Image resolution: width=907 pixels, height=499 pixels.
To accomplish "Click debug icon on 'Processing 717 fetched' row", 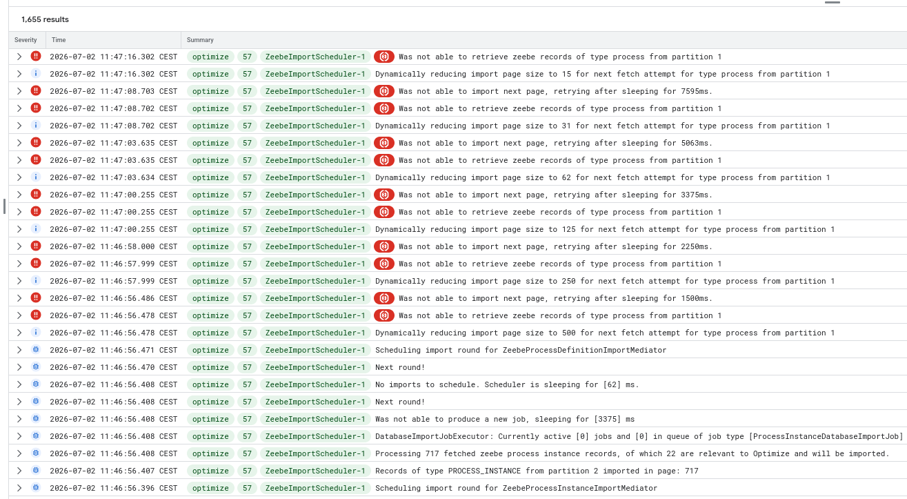I will coord(36,453).
